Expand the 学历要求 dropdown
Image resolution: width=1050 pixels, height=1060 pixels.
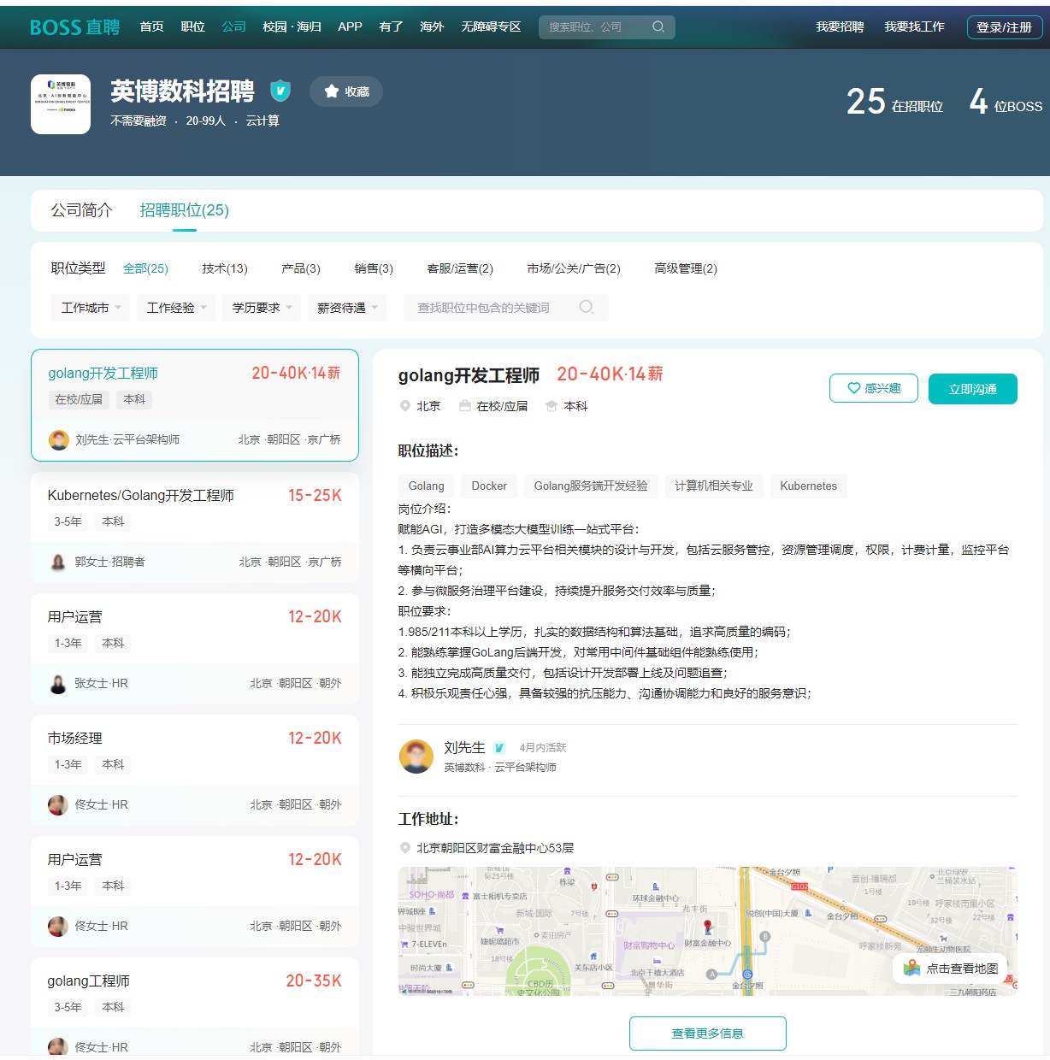262,308
